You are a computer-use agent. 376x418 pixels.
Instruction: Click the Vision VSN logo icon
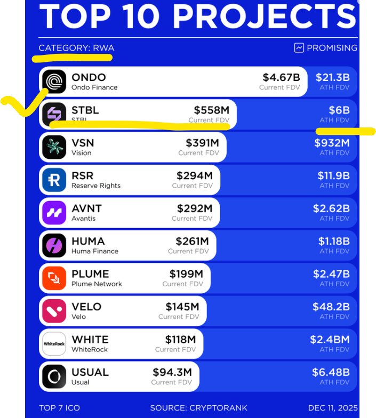coord(54,147)
